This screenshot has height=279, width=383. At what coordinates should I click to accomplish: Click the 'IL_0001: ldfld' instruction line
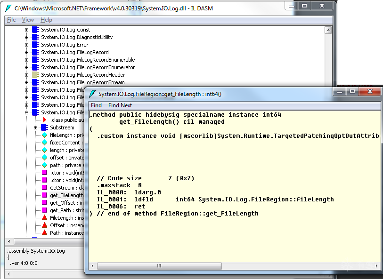215,199
